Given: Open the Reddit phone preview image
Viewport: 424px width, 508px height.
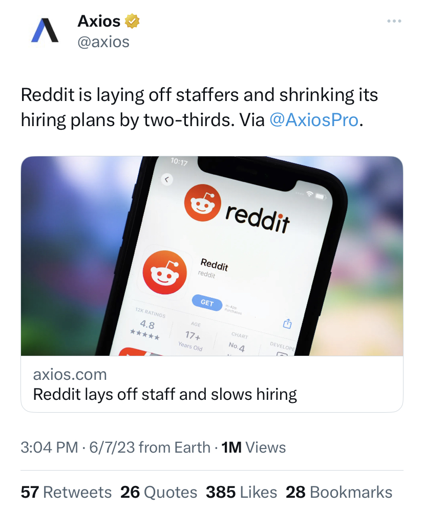Looking at the screenshot, I should 212,255.
